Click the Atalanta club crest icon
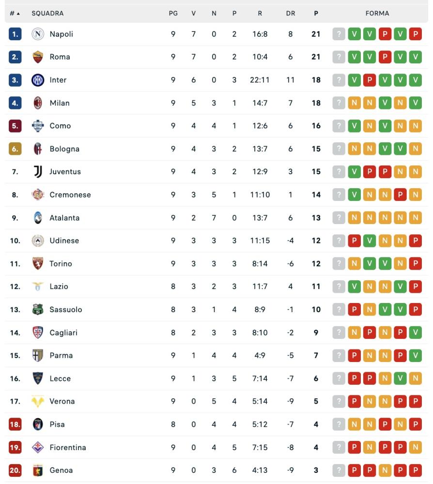433x484 pixels. point(38,218)
